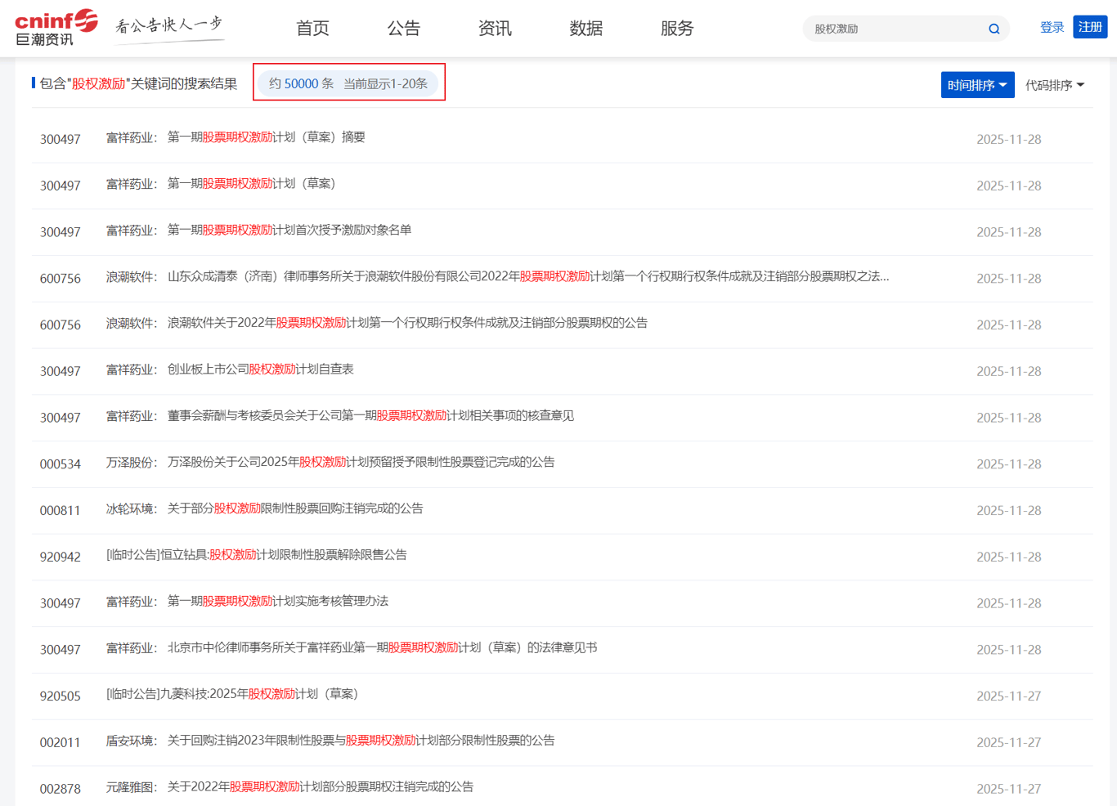
Task: Open 恒立钻具 限制性股票解除限售公告
Action: click(257, 555)
